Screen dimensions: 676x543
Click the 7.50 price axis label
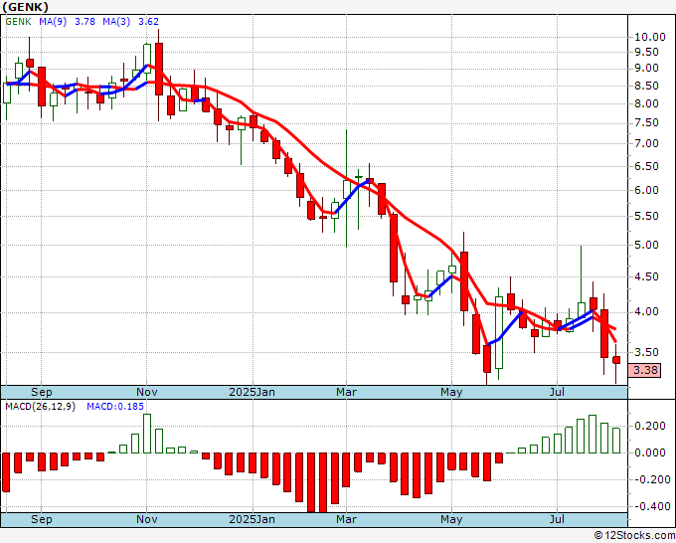[x=646, y=123]
